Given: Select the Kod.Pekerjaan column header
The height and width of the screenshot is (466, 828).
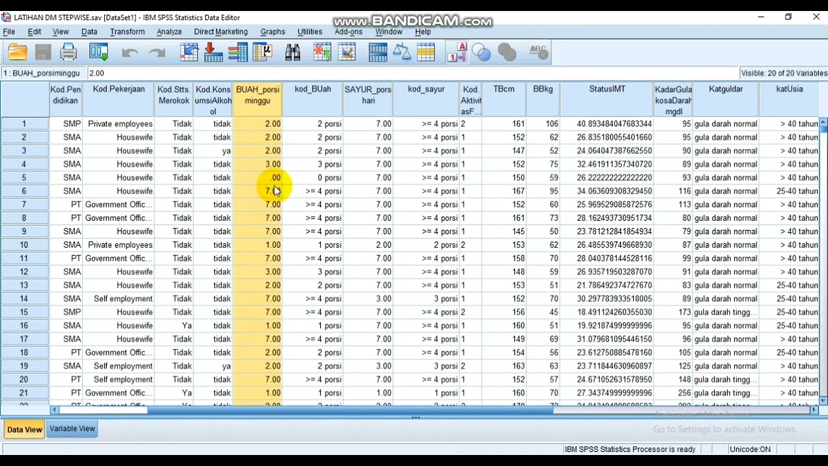Looking at the screenshot, I should pos(118,99).
